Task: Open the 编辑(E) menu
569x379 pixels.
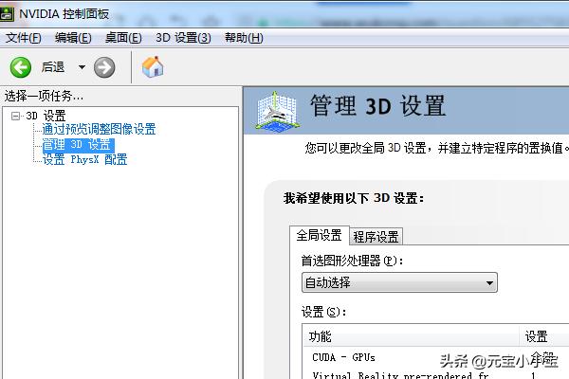Action: click(x=73, y=38)
